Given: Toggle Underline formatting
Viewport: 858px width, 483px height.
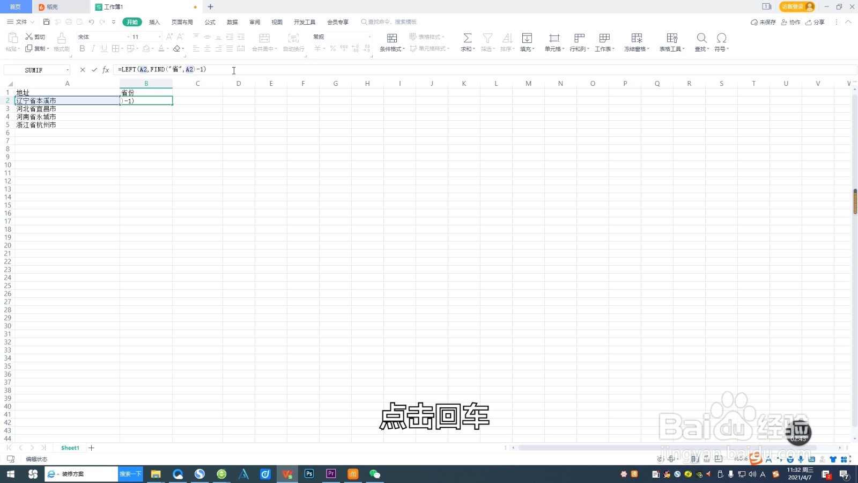Looking at the screenshot, I should [104, 48].
